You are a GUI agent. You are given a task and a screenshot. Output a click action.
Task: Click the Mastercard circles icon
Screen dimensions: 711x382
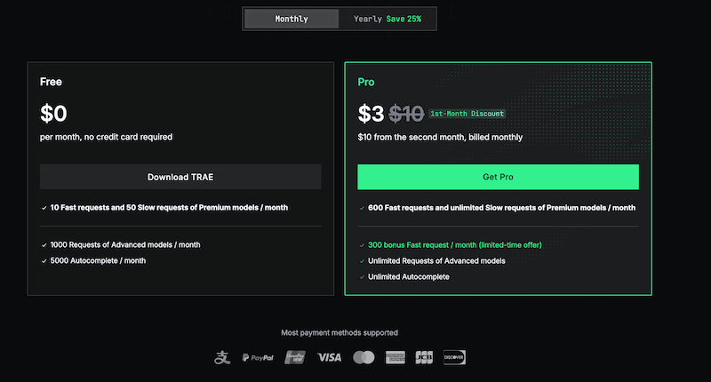coord(363,357)
